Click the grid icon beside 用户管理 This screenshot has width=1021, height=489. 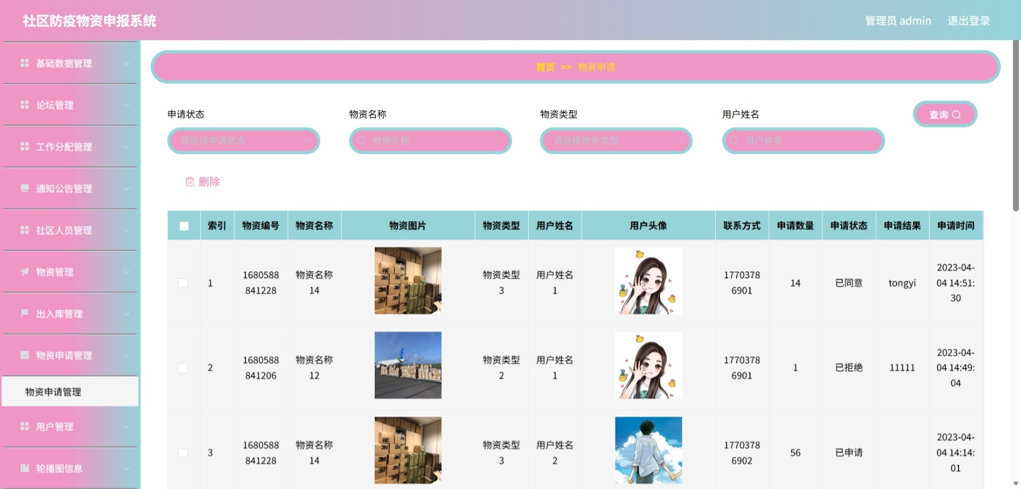[x=24, y=426]
